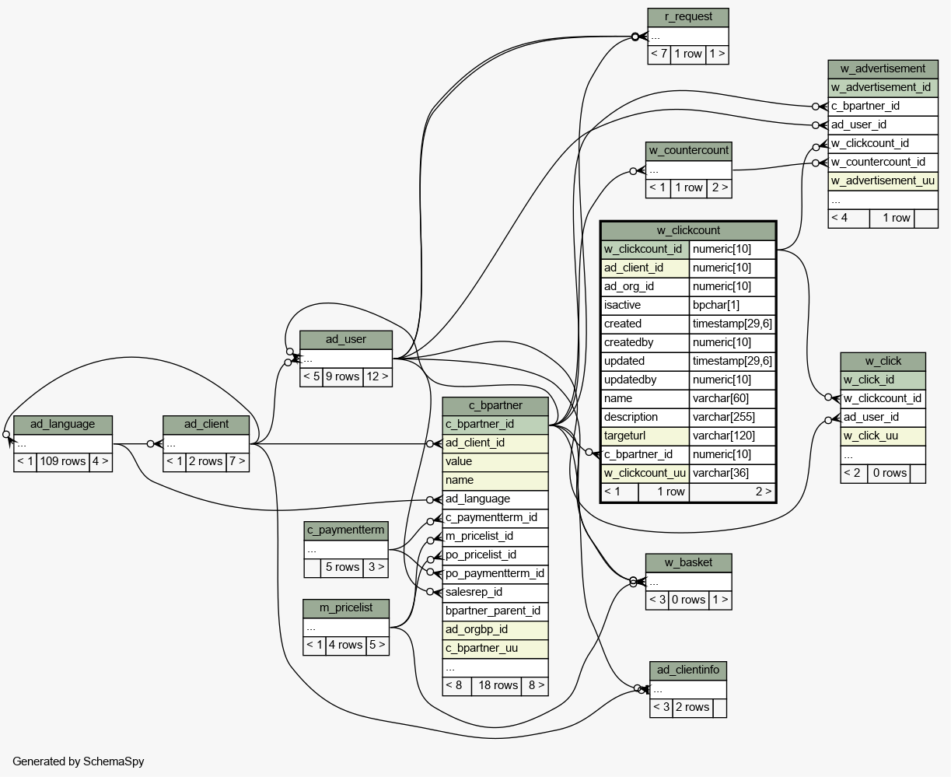
Task: Click the bpartner_parent_id column
Action: [x=495, y=611]
